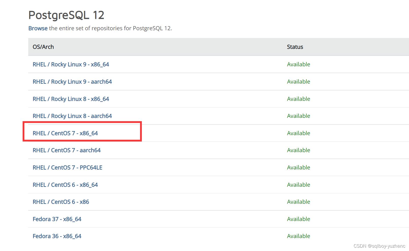Click Available status for Fedora 37
This screenshot has height=251, width=409.
298,219
